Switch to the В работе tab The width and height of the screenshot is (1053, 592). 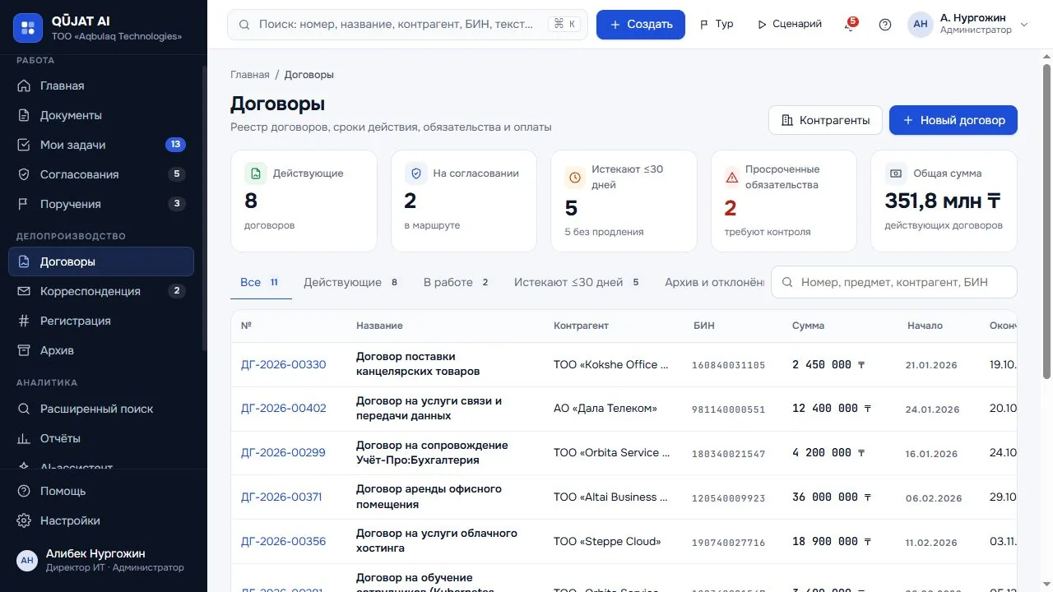point(456,282)
